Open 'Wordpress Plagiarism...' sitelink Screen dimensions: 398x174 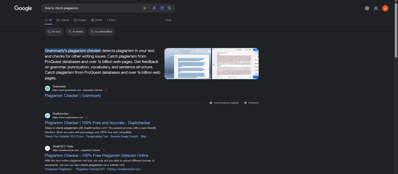tap(59, 169)
